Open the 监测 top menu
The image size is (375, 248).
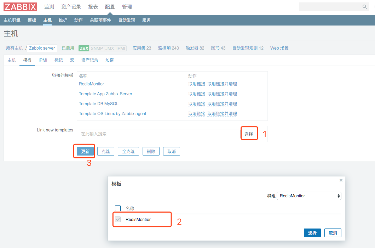49,7
